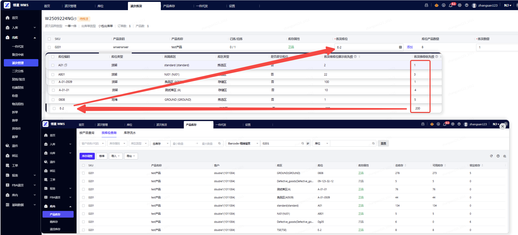Open the Barcode-精确搜索 search type dropdown

(x=243, y=143)
